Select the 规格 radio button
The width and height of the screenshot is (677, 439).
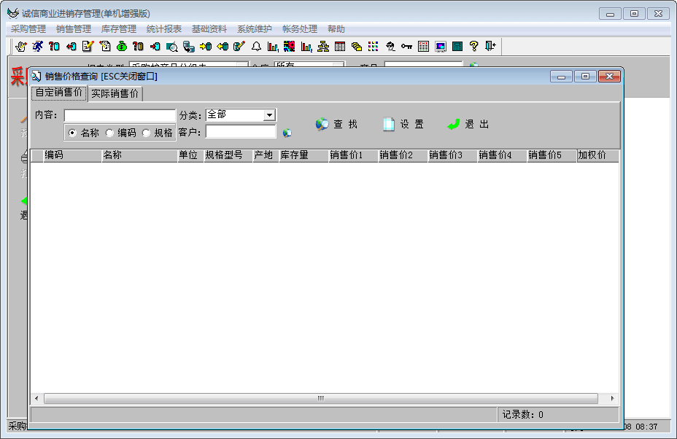click(x=146, y=133)
